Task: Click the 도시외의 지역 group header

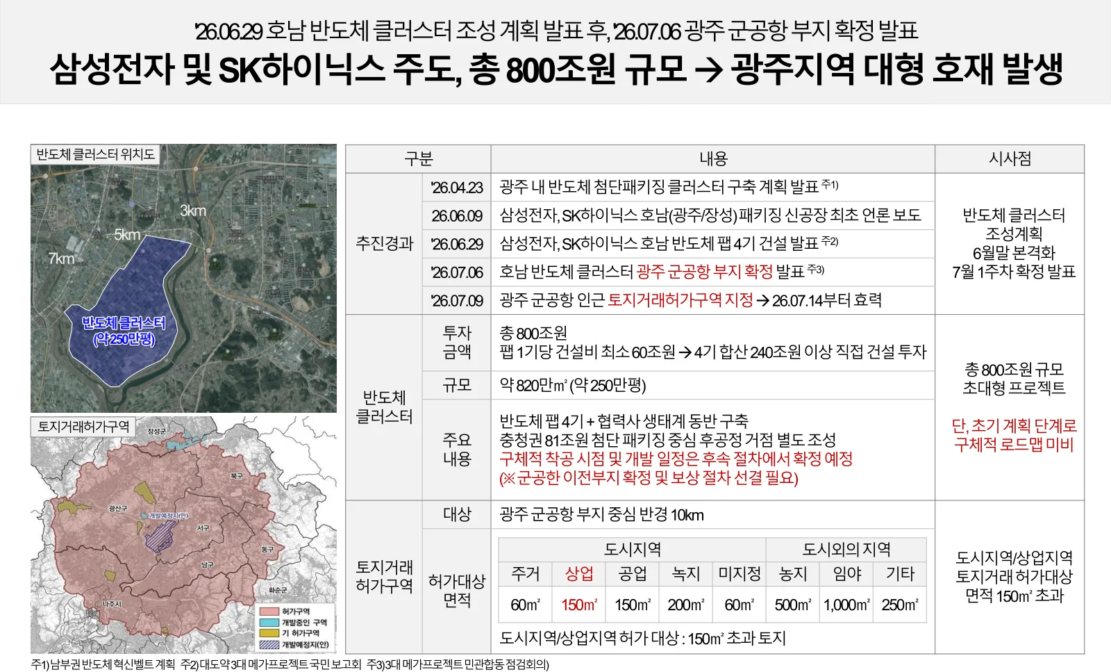Action: 846,549
